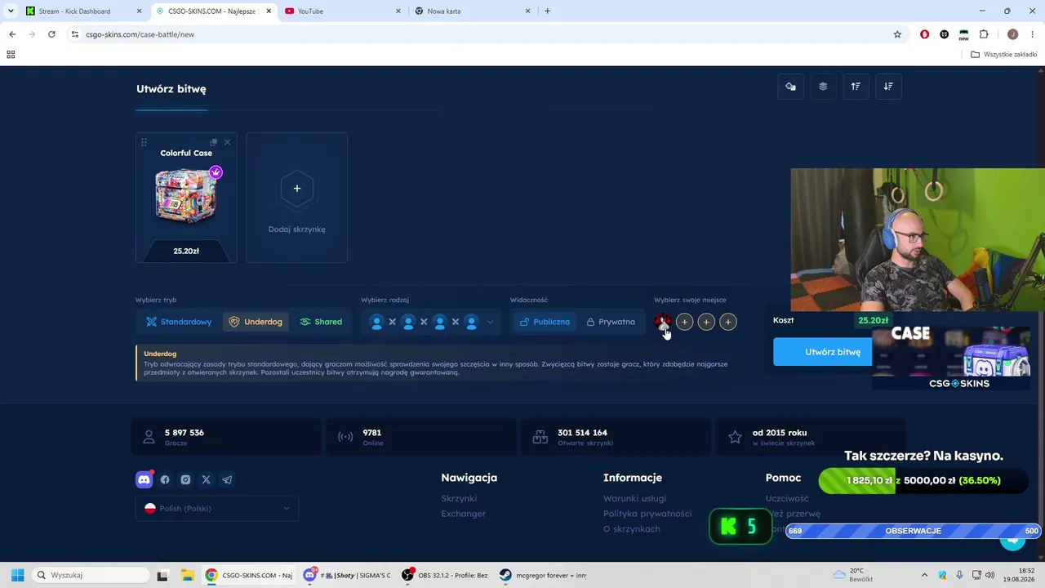Open the Instagram social icon
Image resolution: width=1045 pixels, height=588 pixels.
[x=185, y=480]
